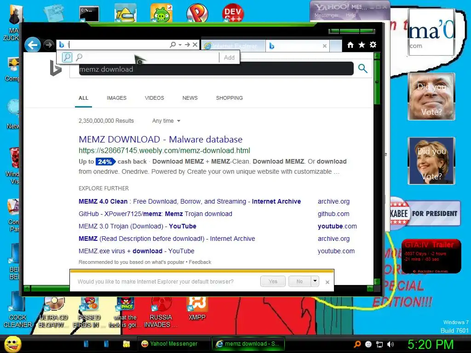471x353 pixels.
Task: Click the magnifier tray icon
Action: pyautogui.click(x=357, y=344)
